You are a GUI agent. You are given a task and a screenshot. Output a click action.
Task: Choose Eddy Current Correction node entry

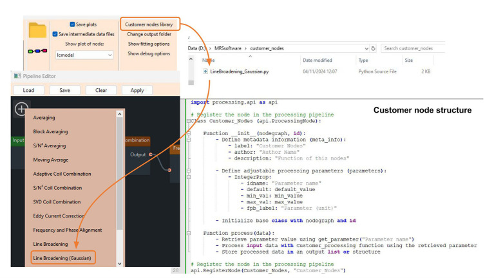pyautogui.click(x=59, y=216)
